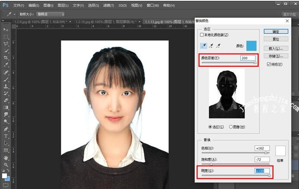Toggle the 预览 preview checkbox
299x189 pixels.
(269, 64)
